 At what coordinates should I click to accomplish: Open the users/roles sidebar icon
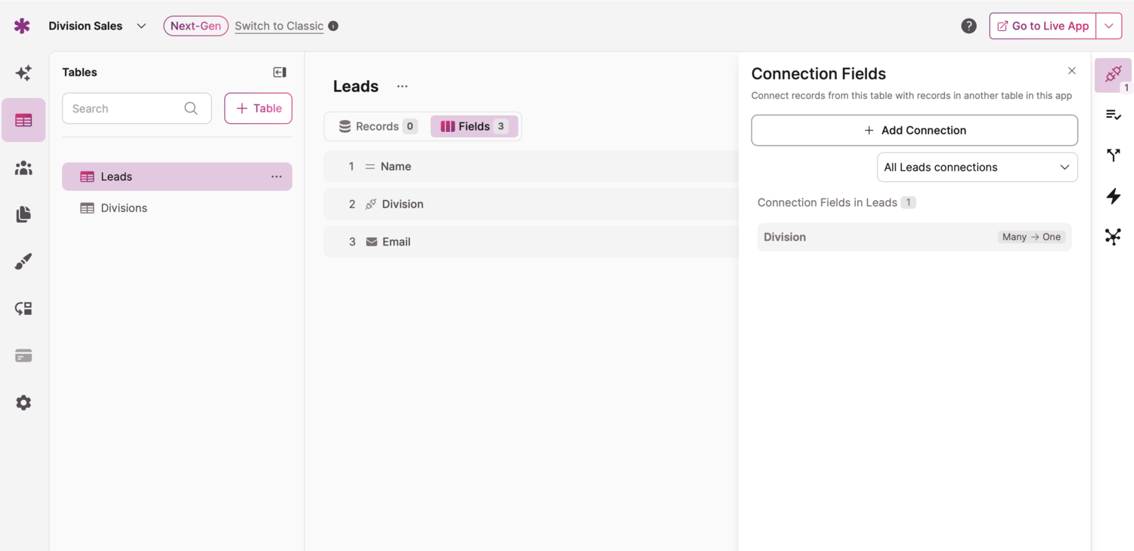point(23,168)
